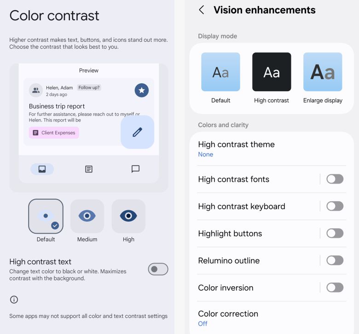Choose the High contrast eye option
Screen dimensions: 359x334
pyautogui.click(x=128, y=216)
